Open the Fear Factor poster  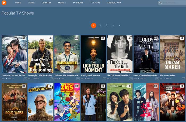tap(41, 102)
